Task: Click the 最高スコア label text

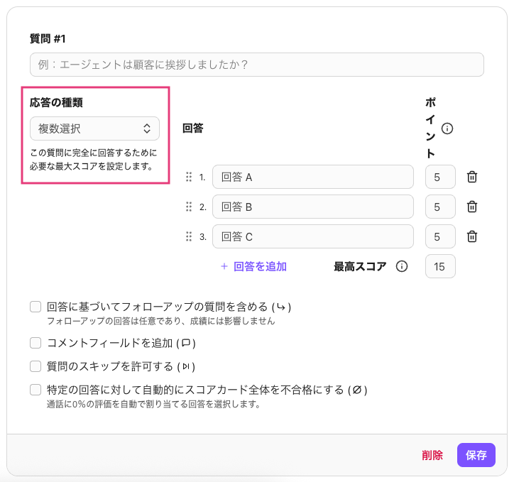Action: 360,266
